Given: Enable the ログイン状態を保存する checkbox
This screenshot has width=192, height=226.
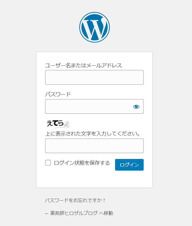Looking at the screenshot, I should point(48,163).
